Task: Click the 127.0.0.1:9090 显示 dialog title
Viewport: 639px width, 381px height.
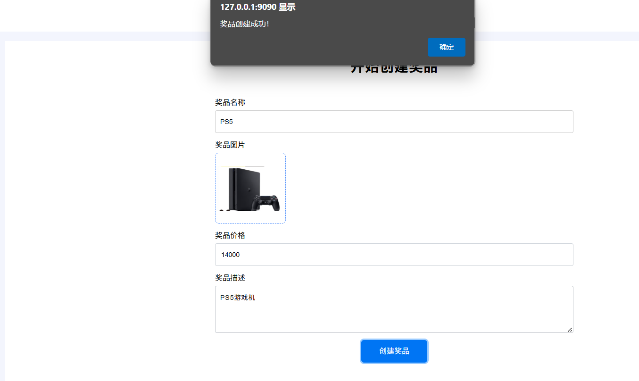Action: (x=257, y=7)
